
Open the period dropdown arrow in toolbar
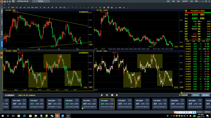61,8
